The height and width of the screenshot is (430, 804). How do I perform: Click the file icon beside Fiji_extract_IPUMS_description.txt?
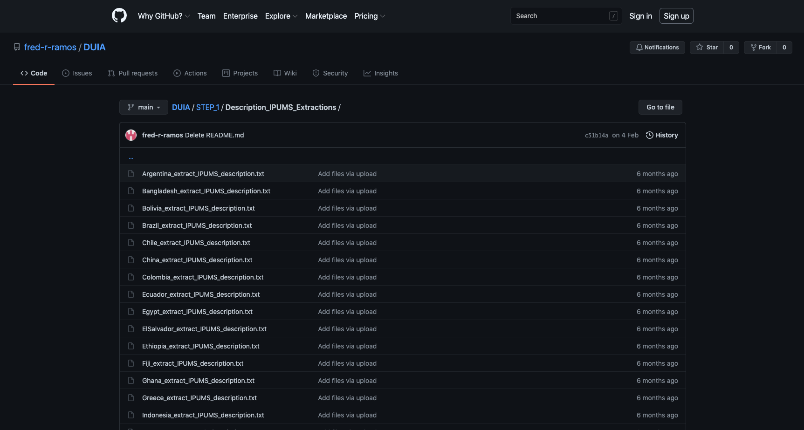click(131, 363)
